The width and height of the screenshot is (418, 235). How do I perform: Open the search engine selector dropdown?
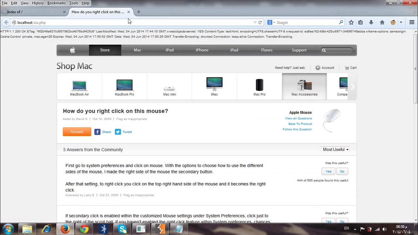[271, 23]
